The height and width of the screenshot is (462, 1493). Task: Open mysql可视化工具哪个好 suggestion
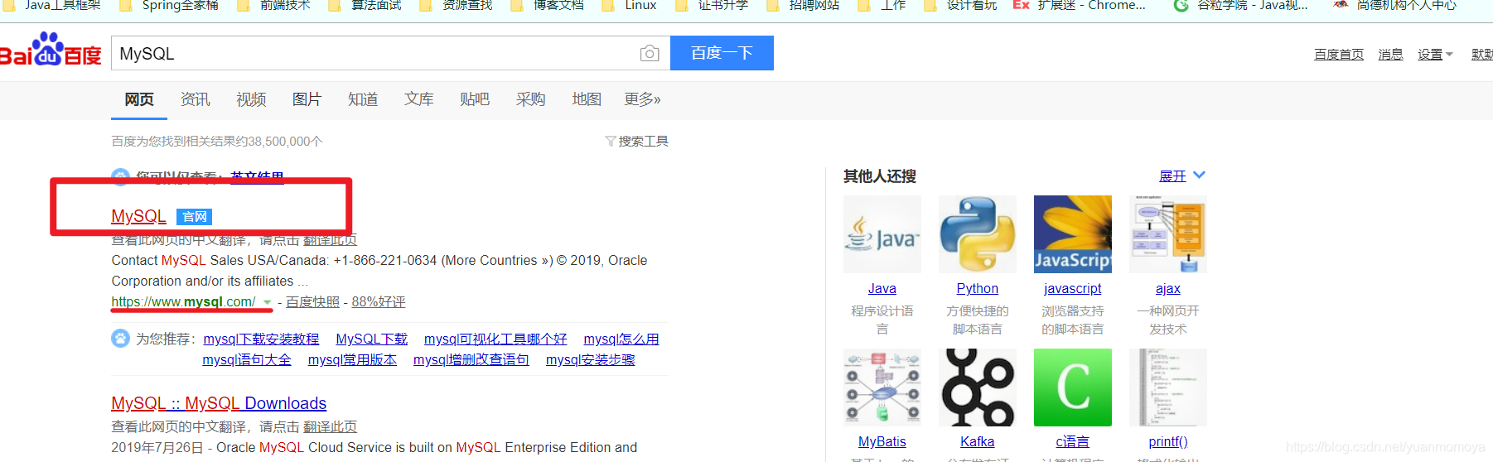click(x=495, y=339)
